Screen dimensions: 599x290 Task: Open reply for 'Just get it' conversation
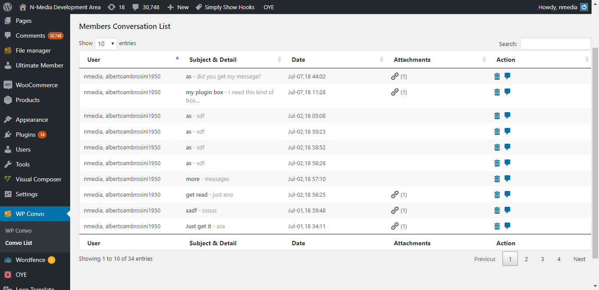click(507, 226)
